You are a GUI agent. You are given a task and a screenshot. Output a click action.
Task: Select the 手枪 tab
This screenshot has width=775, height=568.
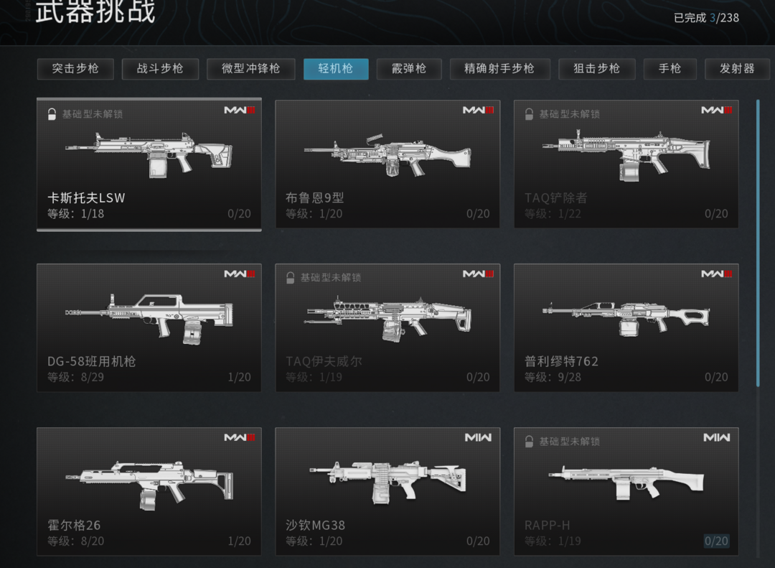pos(670,69)
